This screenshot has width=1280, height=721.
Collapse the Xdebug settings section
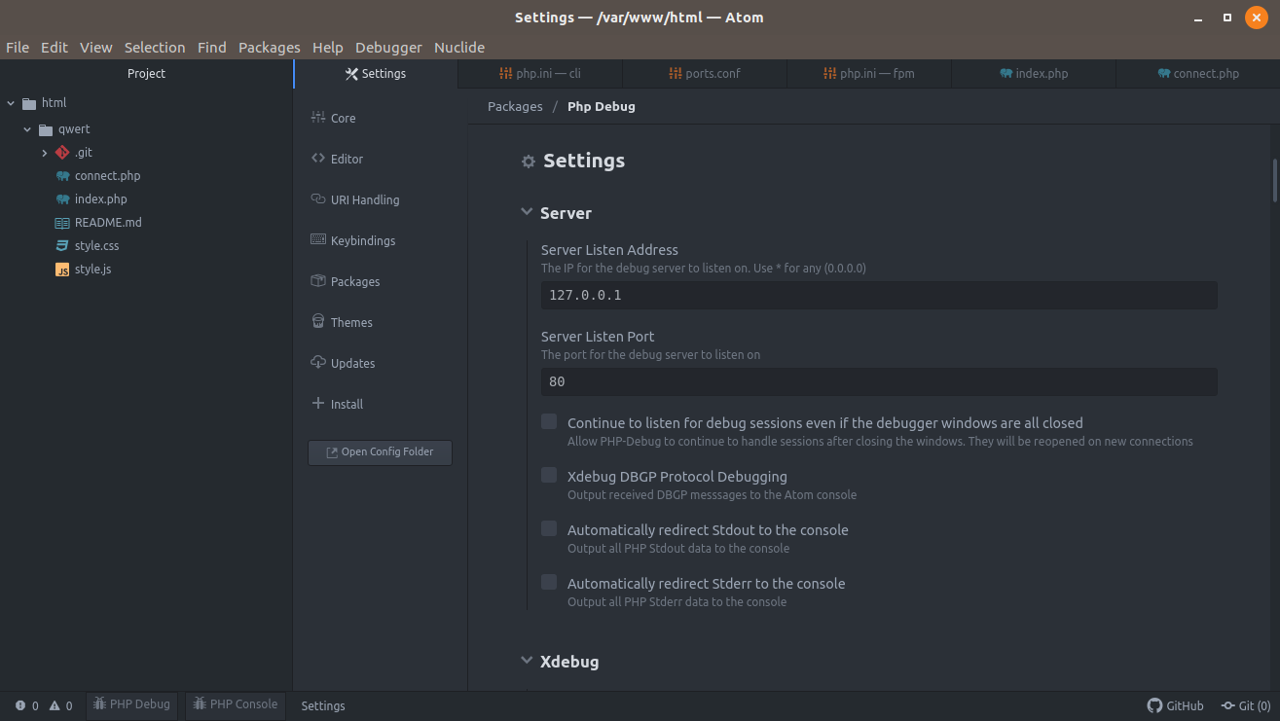(x=527, y=661)
